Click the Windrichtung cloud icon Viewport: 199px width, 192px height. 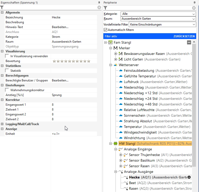click(121, 138)
